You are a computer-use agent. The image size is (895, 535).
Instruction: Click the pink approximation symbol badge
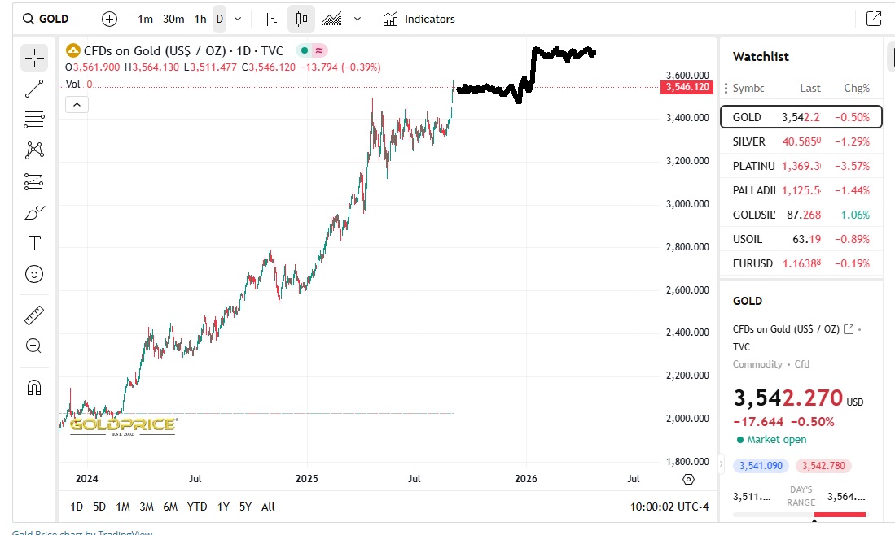coord(319,50)
